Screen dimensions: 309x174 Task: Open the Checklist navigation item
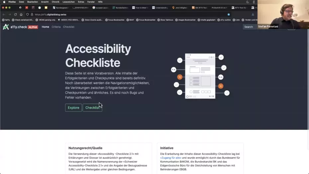click(69, 27)
